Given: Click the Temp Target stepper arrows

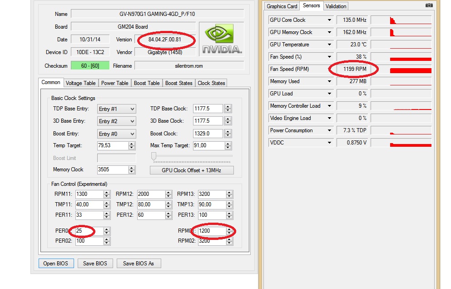Looking at the screenshot, I should click(x=132, y=146).
